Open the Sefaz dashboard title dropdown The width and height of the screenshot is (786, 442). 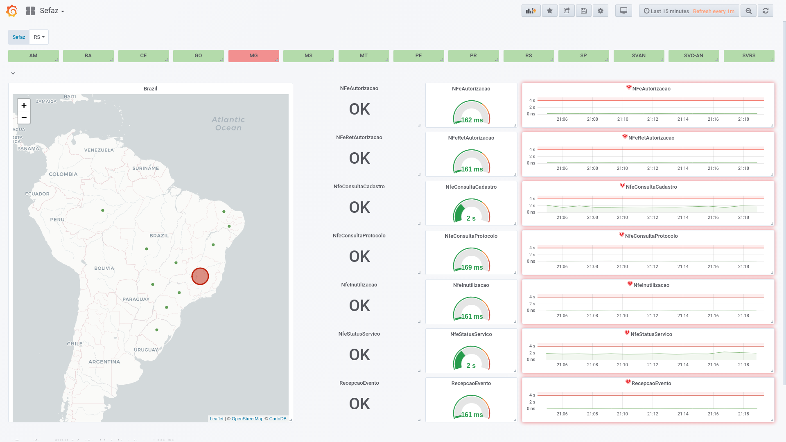[51, 11]
